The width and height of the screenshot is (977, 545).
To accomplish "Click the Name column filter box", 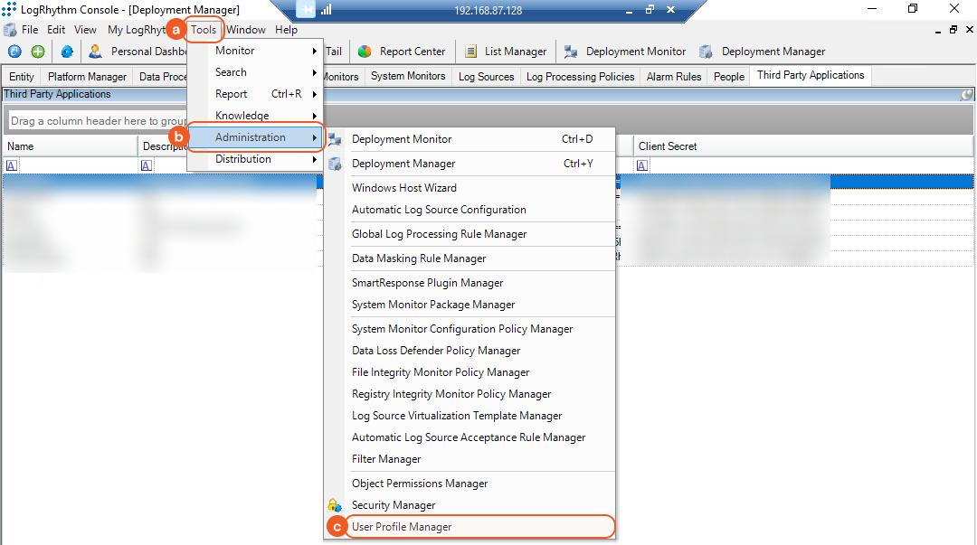I will (72, 165).
